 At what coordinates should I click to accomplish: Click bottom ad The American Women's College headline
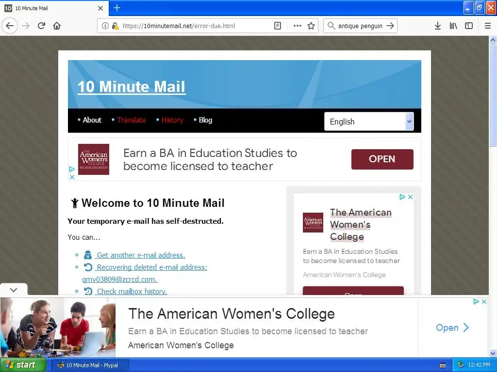click(232, 314)
